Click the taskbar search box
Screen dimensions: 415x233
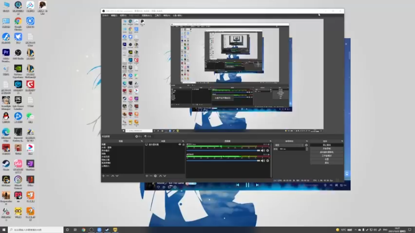coord(35,230)
